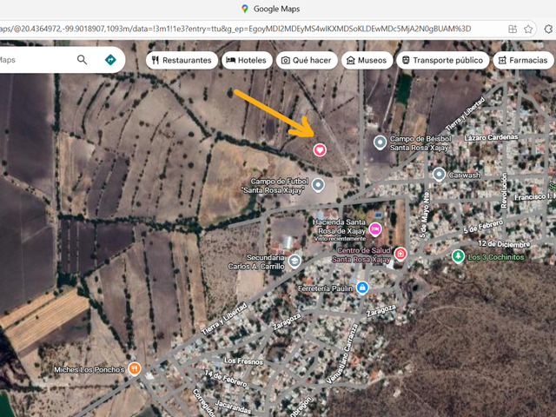Screen dimensions: 556x417
Task: Select the Hacienda Santa Rosa de Xajay hotel marker
Action: tap(375, 229)
